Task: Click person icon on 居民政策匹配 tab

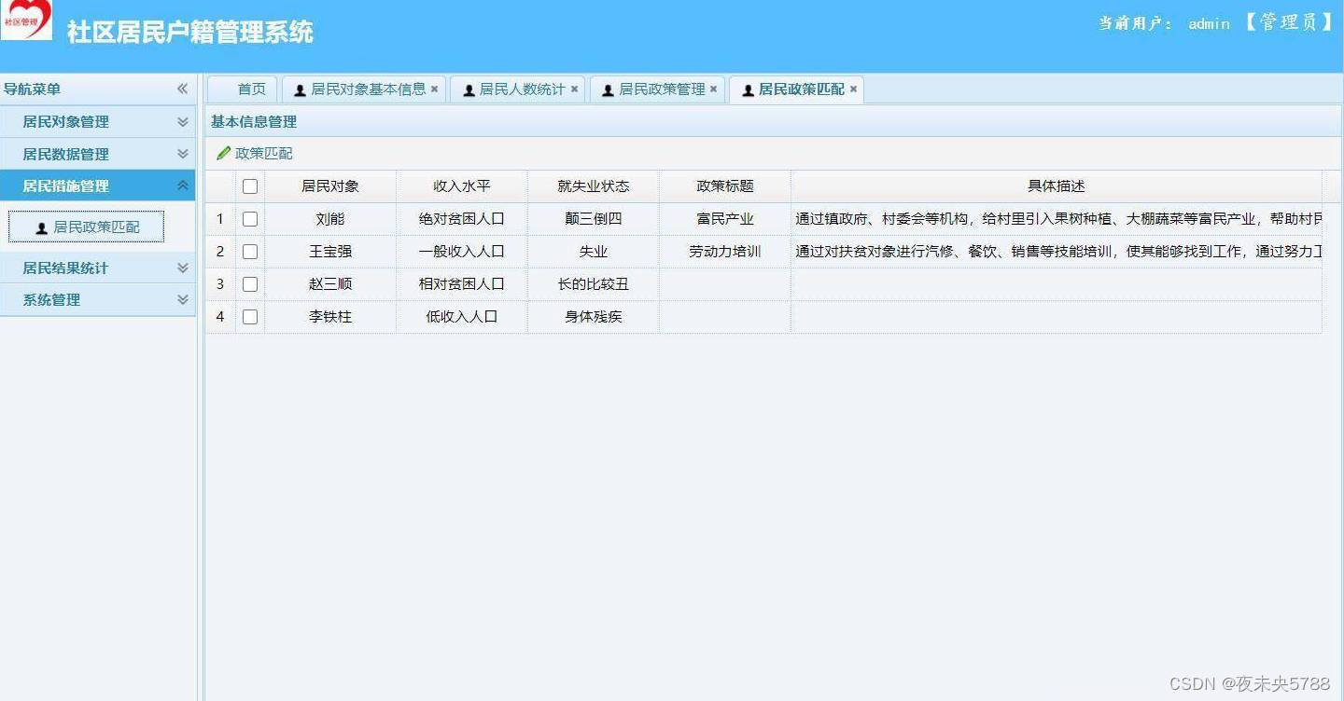Action: 748,90
